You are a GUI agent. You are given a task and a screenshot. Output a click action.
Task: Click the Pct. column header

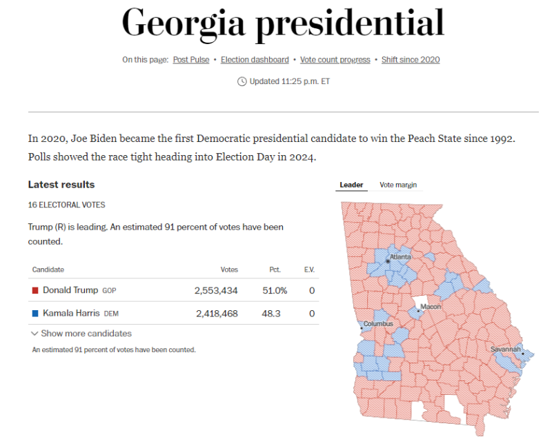[x=275, y=270]
